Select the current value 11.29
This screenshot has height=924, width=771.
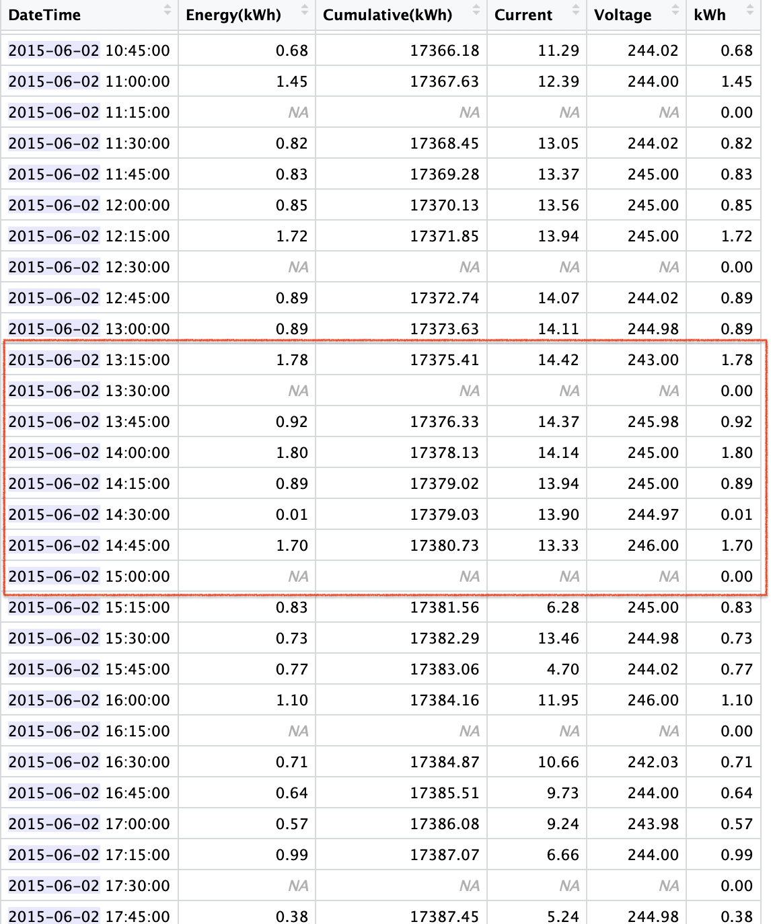pyautogui.click(x=558, y=50)
